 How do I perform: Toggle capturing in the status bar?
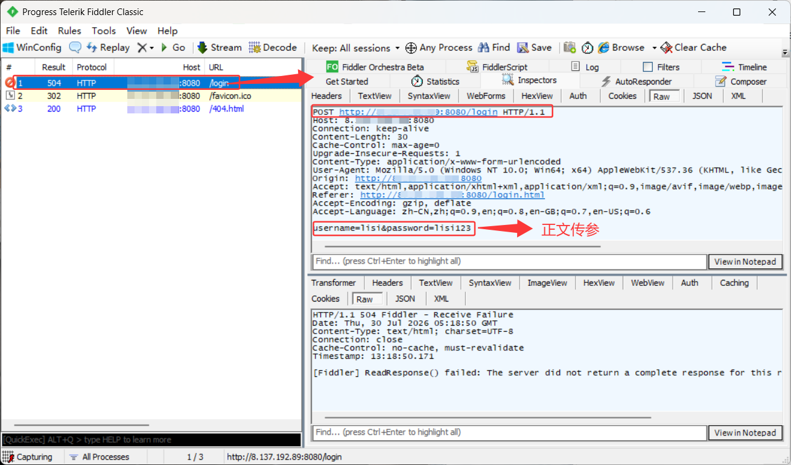click(28, 457)
